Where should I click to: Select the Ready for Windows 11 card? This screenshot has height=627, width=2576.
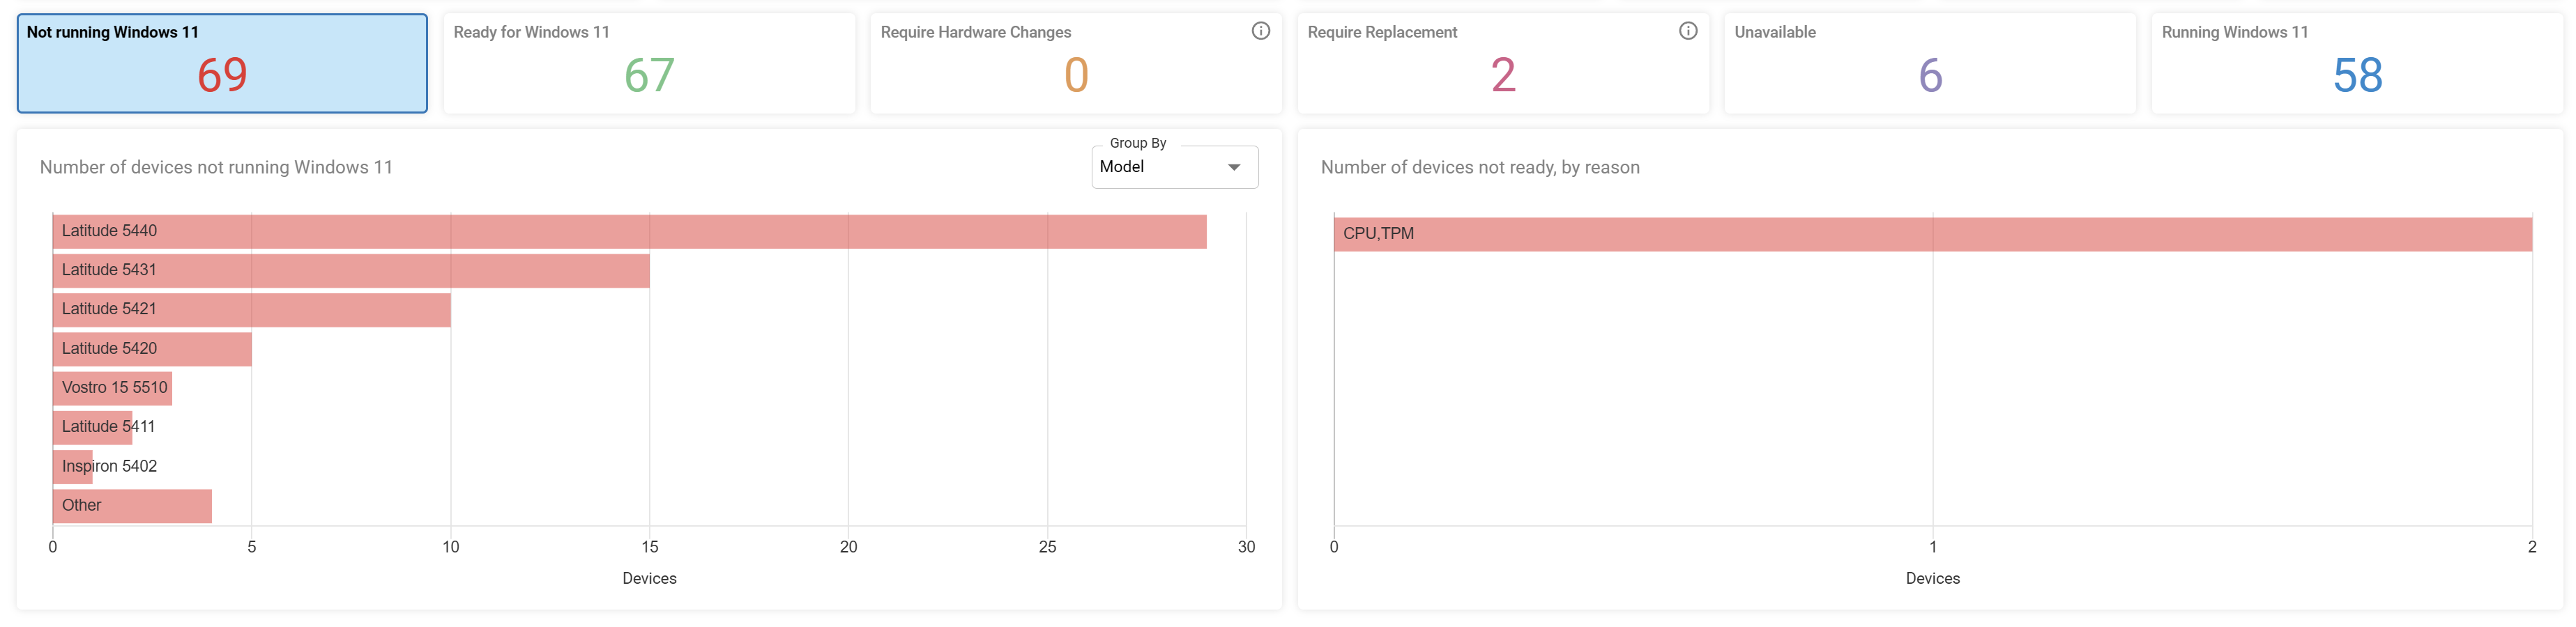(x=649, y=63)
